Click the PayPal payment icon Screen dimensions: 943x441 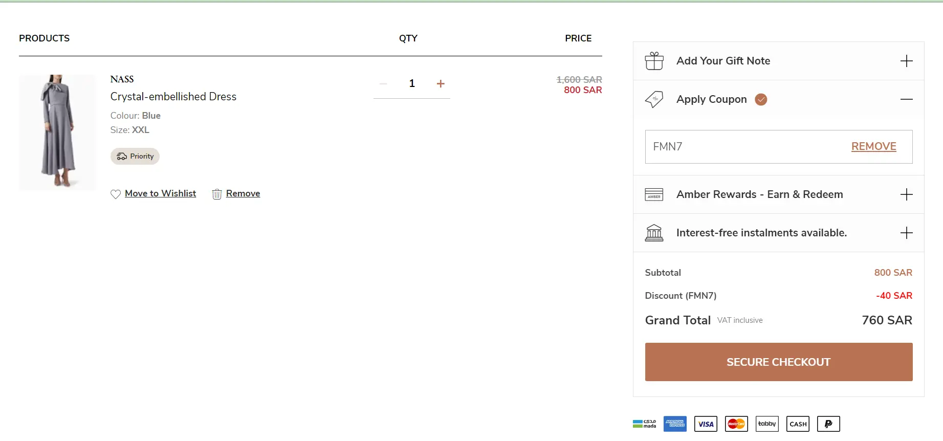coord(828,424)
